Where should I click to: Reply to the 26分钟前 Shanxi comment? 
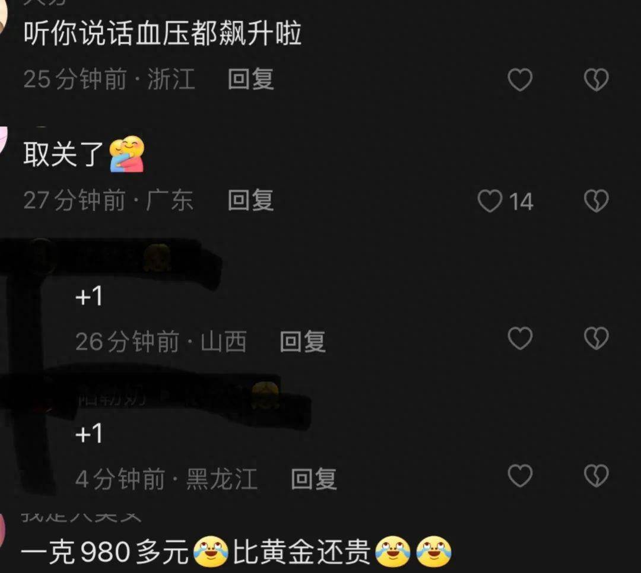(x=303, y=341)
